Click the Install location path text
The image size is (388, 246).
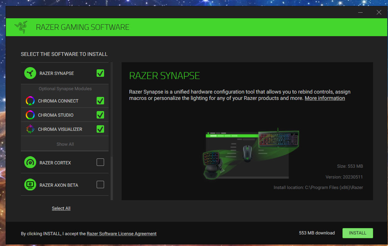pyautogui.click(x=318, y=187)
